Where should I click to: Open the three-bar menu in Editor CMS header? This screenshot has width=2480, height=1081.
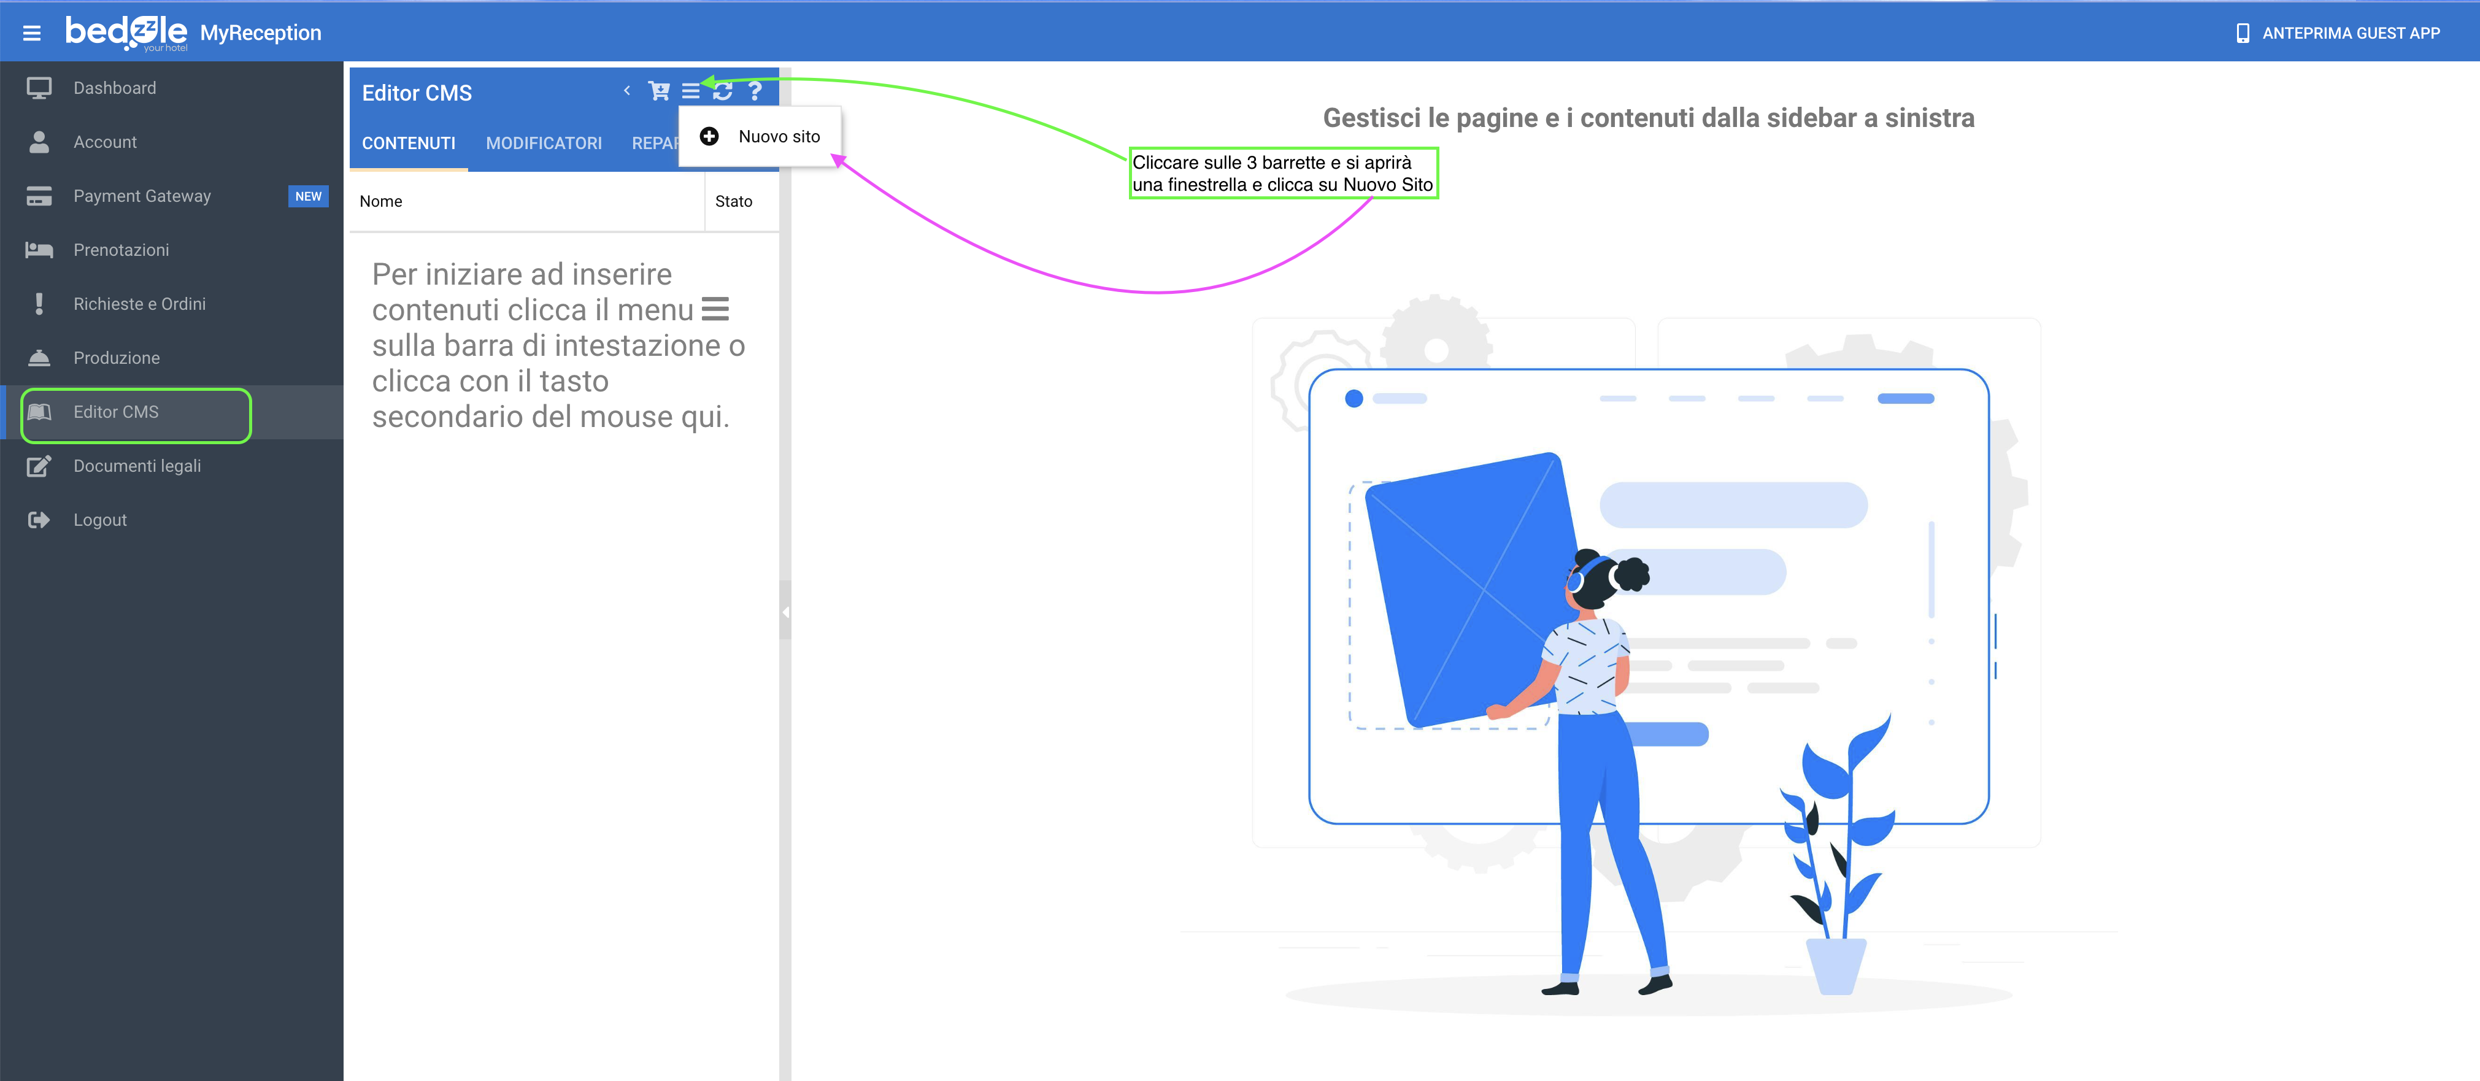click(x=690, y=91)
